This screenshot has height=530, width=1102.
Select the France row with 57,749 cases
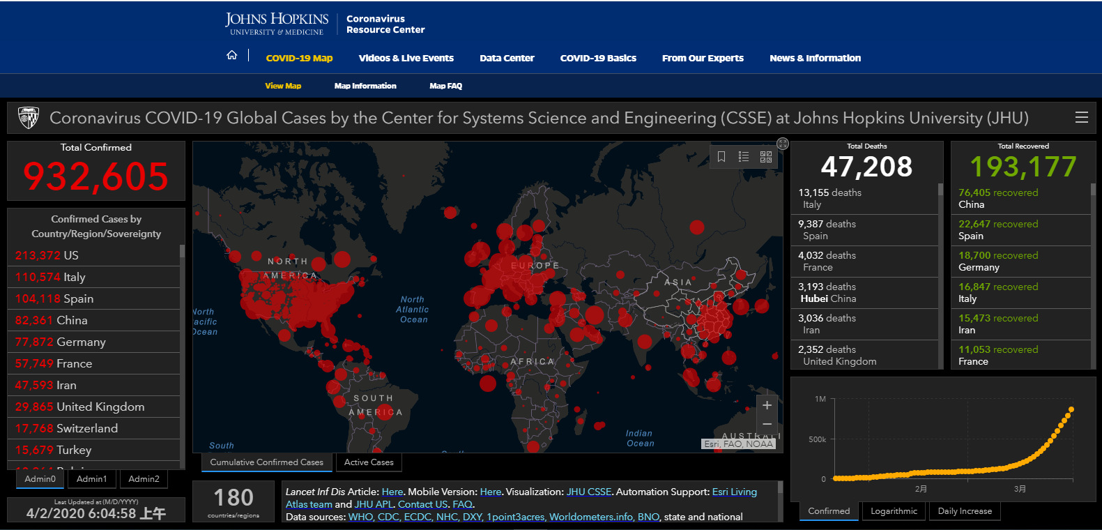[93, 363]
